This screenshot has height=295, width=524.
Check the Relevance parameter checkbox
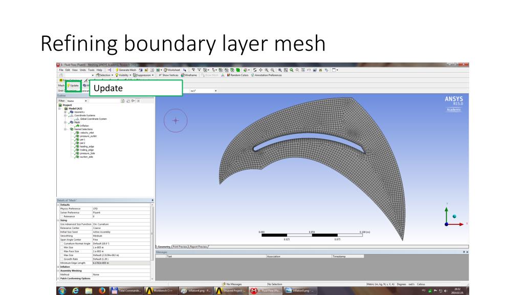[61, 217]
